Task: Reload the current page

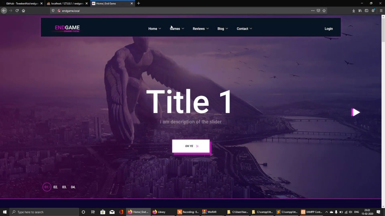Action: pyautogui.click(x=17, y=10)
